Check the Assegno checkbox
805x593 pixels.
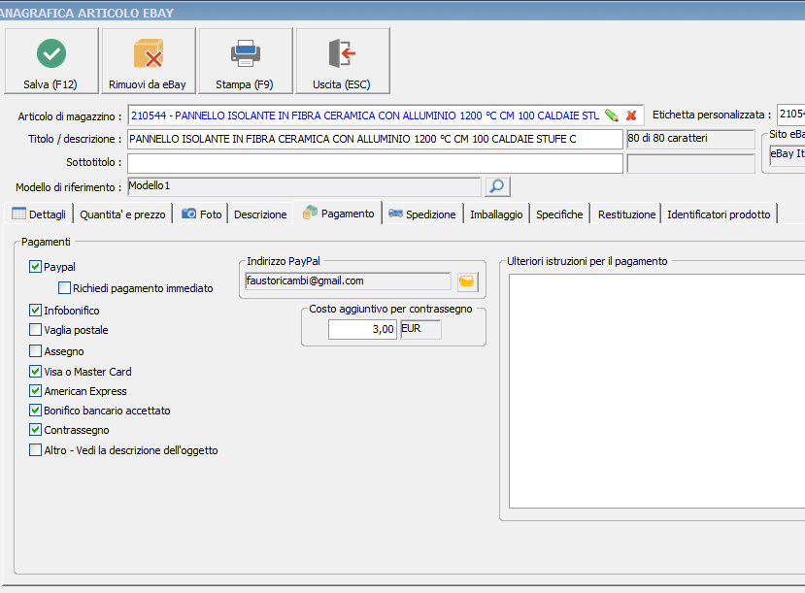(35, 351)
